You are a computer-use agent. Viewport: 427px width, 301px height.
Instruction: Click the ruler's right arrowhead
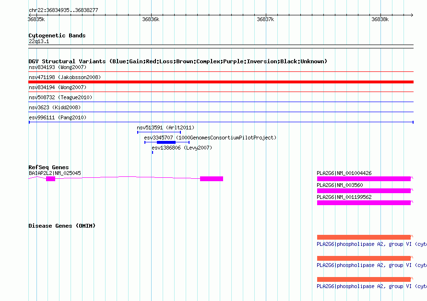412,15
